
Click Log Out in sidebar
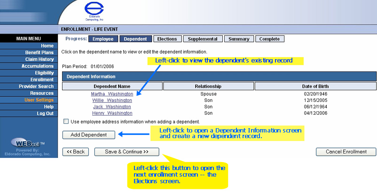pyautogui.click(x=45, y=114)
